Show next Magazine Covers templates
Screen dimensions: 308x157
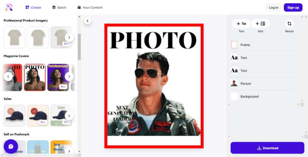pyautogui.click(x=69, y=77)
